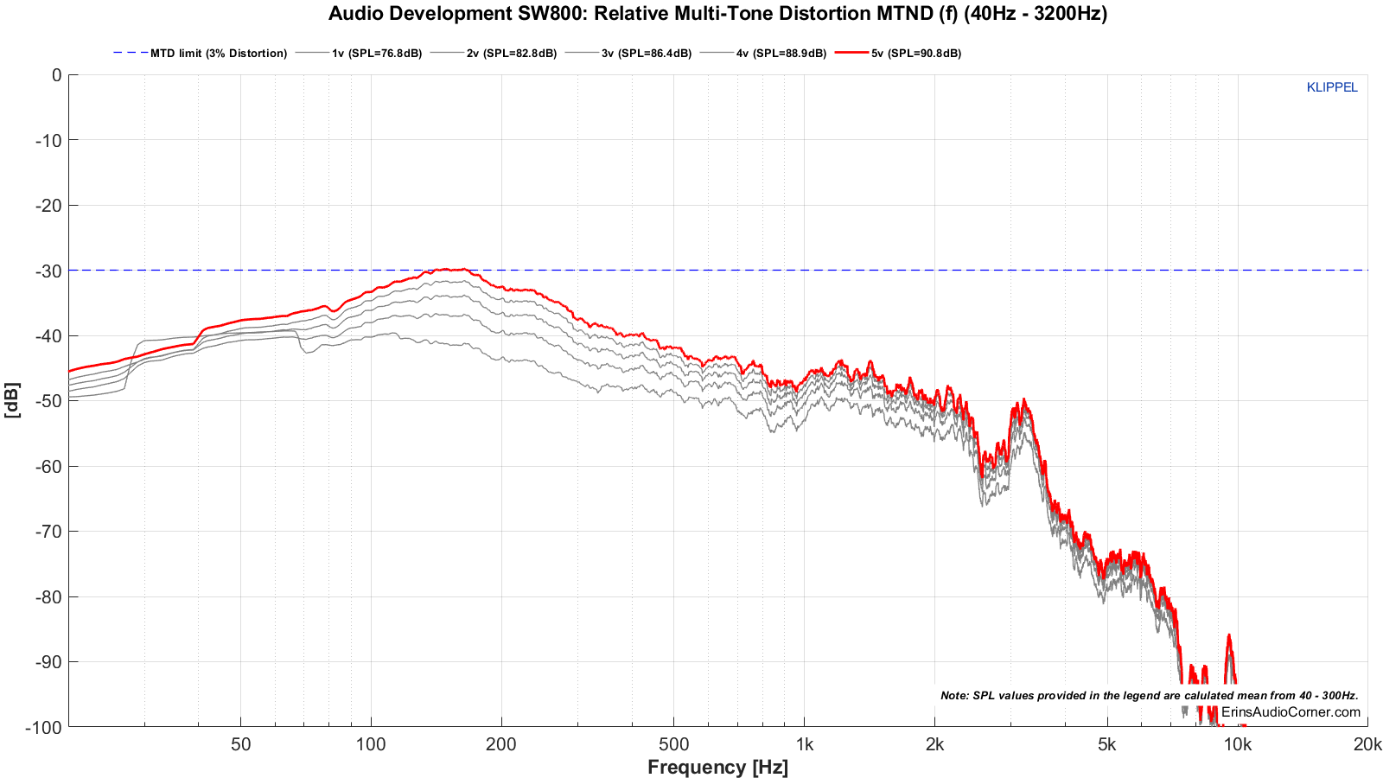This screenshot has height=778, width=1383.
Task: Select the 3v (SPL=86.4dB) legend entry
Action: pos(628,53)
